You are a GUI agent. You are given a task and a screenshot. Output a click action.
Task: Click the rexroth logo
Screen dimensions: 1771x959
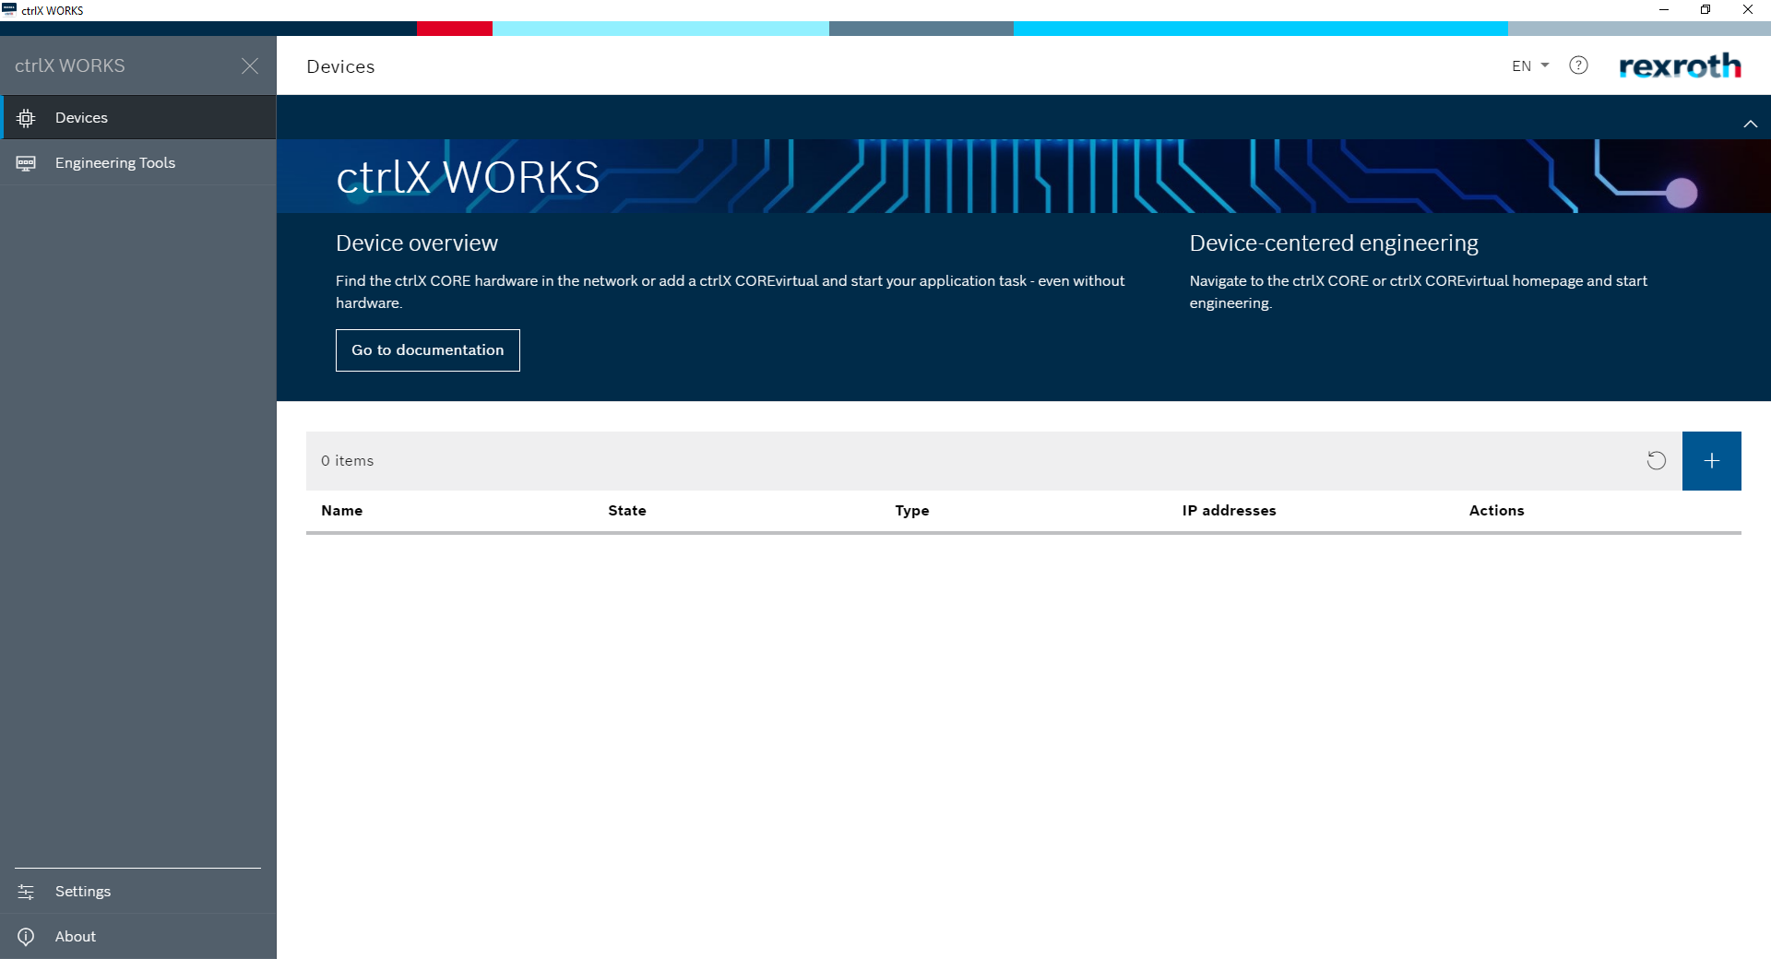(1680, 65)
